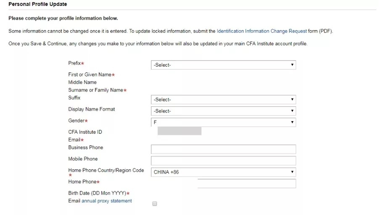The width and height of the screenshot is (379, 215).
Task: Focus the Mobile Phone text box
Action: pyautogui.click(x=223, y=160)
